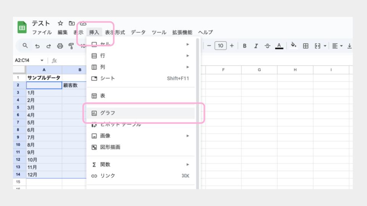Toggle strikethrough formatting
The height and width of the screenshot is (206, 367).
[268, 46]
